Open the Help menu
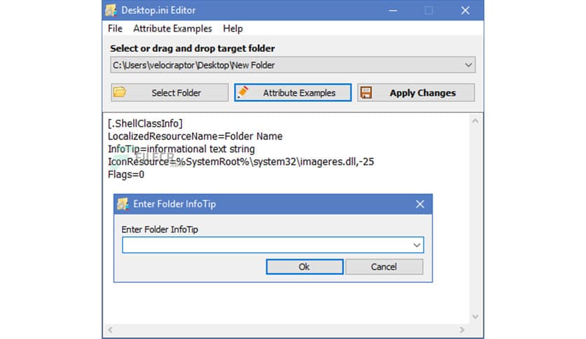The image size is (586, 339). (233, 29)
